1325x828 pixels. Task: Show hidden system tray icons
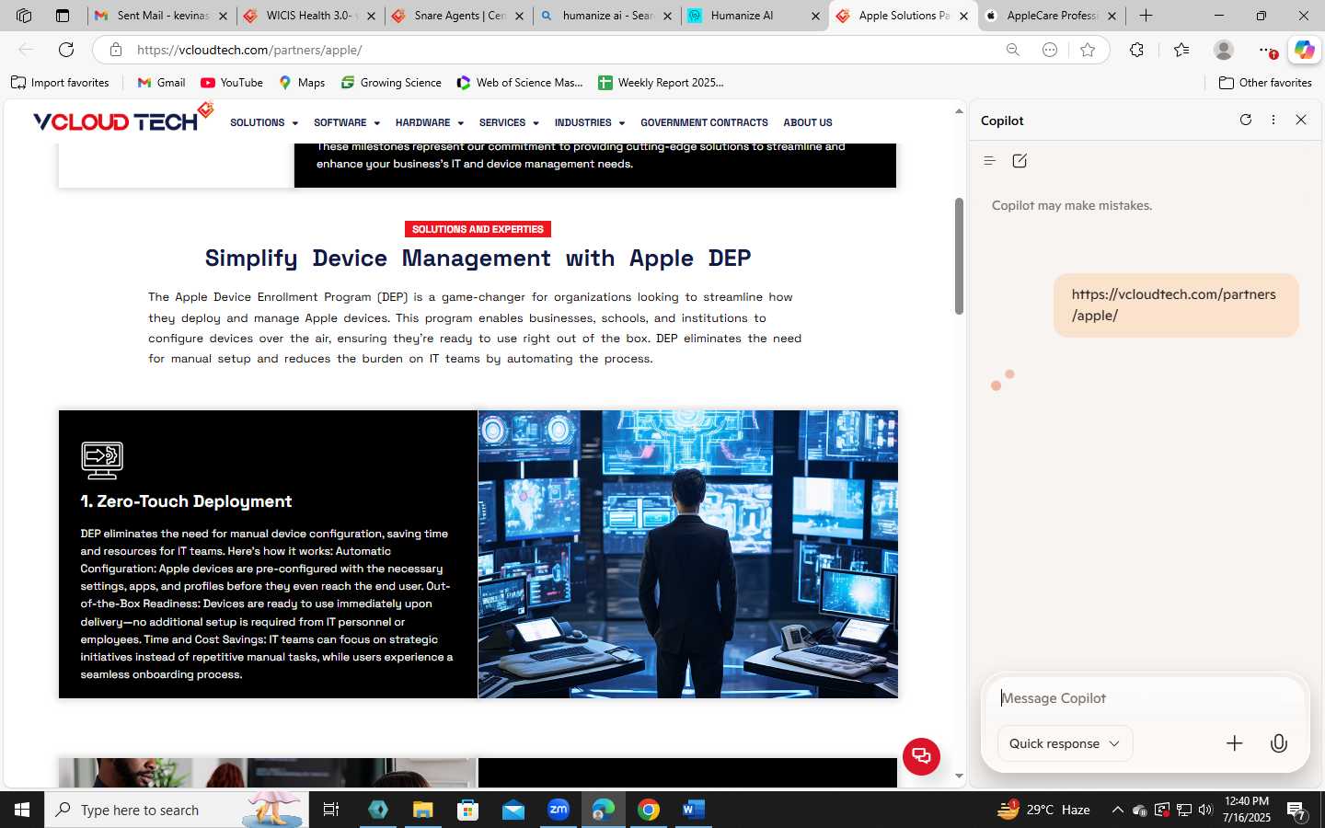point(1117,810)
